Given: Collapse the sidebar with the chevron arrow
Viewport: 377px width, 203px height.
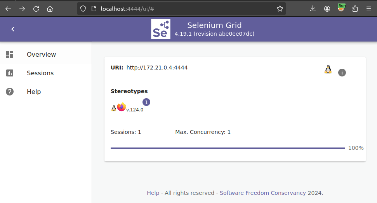Looking at the screenshot, I should [x=13, y=29].
